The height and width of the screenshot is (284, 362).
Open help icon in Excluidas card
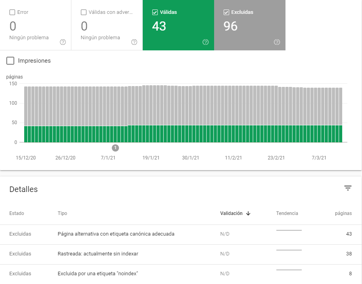tap(277, 42)
